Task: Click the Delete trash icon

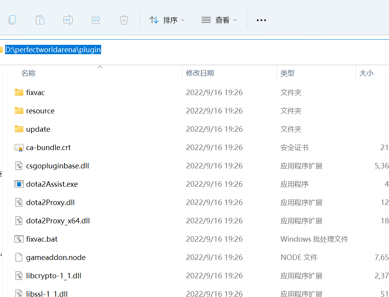Action: point(124,20)
